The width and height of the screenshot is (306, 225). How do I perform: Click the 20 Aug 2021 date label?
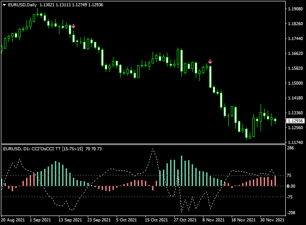[x=13, y=220]
